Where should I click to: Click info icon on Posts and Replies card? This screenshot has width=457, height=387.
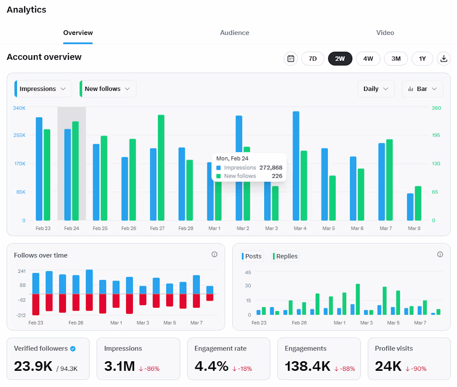coord(440,254)
